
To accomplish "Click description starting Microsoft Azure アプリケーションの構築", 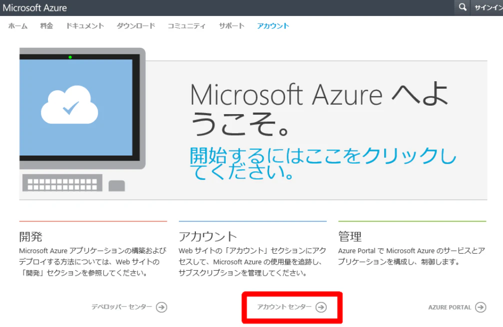I will [93, 262].
